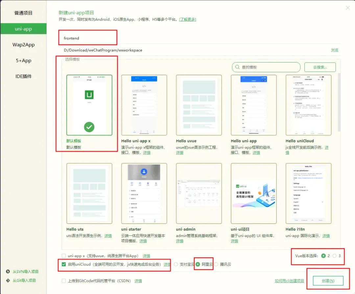355x294 pixels.
Task: Enable the uni-app x checkbox
Action: tap(64, 256)
